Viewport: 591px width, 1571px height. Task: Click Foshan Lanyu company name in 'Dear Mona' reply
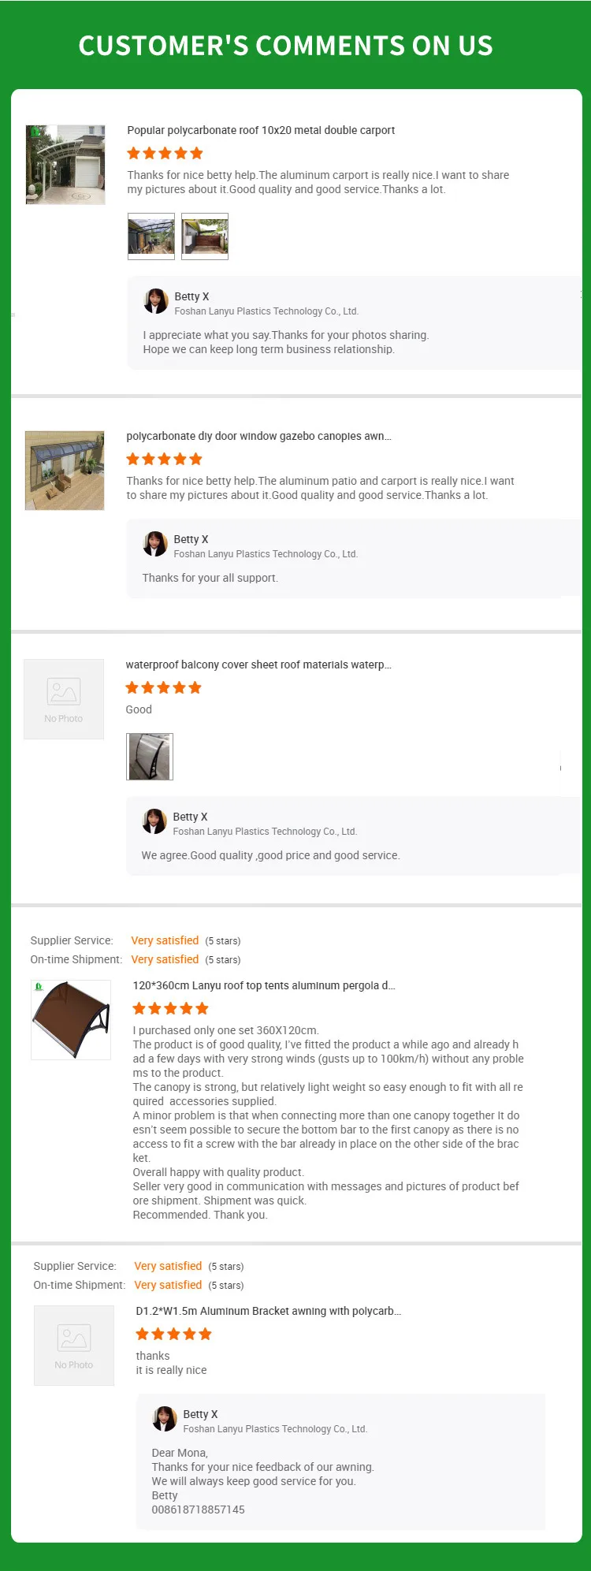[x=275, y=1428]
